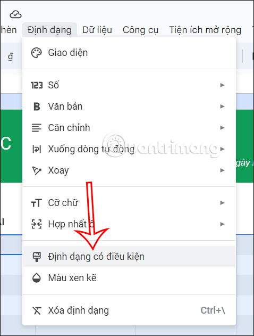
Task: Expand the Căn chỉnh submenu arrow
Action: [x=222, y=128]
